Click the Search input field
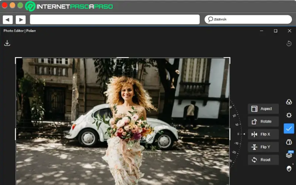296x185 pixels. point(248,20)
